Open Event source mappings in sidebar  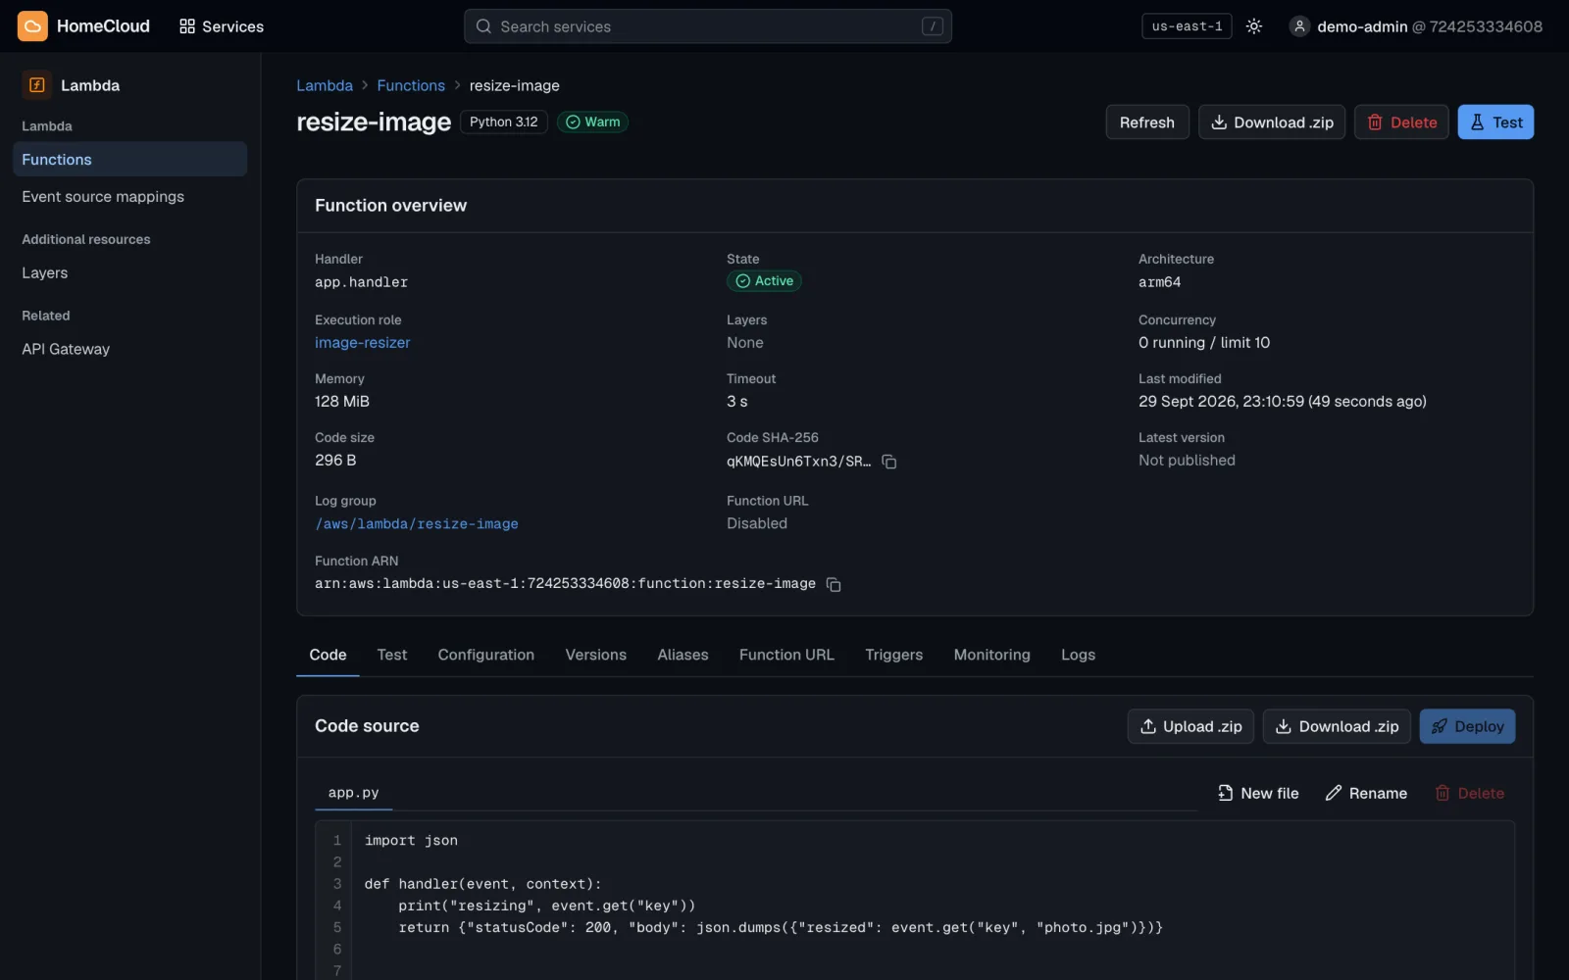pyautogui.click(x=129, y=197)
